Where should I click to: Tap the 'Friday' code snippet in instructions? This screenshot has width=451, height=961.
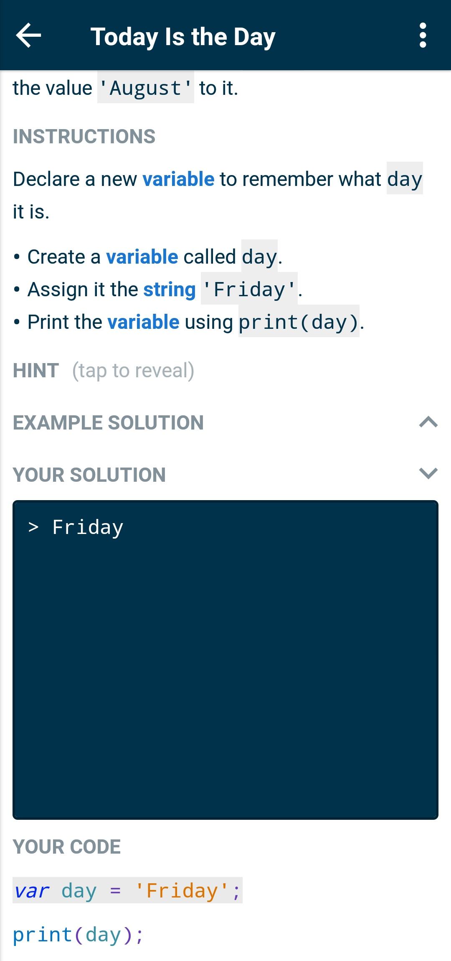coord(249,289)
